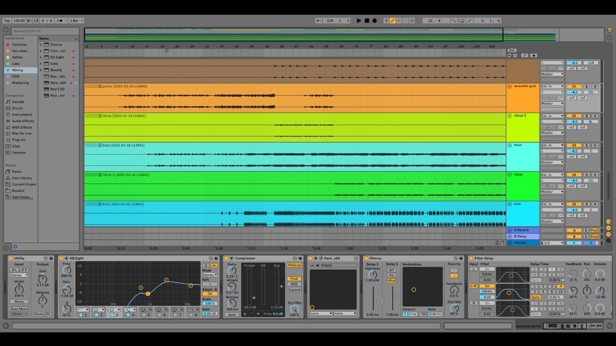Adjust the EQ Eight Freq knob
Image resolution: width=616 pixels, height=346 pixels.
pos(67,270)
